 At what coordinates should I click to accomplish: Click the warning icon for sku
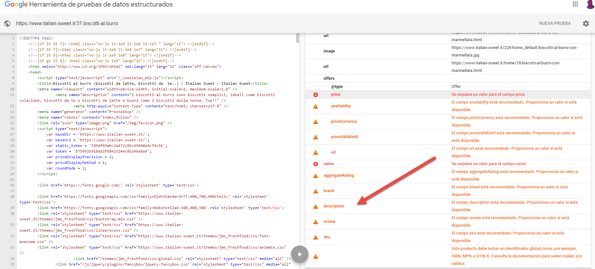point(316,238)
